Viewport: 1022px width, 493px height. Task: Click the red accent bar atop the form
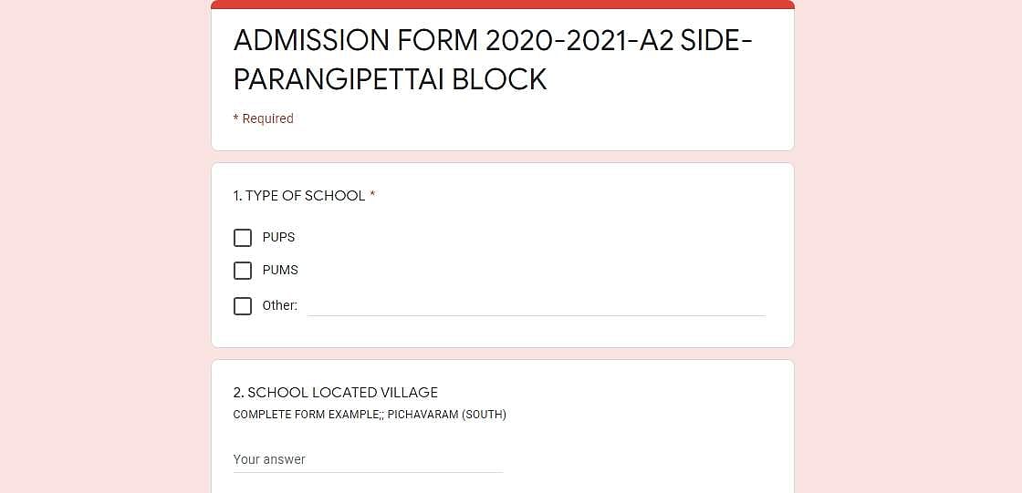pos(502,5)
